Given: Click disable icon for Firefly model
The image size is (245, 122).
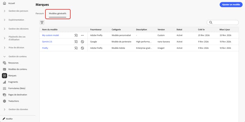Looking at the screenshot, I should [x=82, y=48].
